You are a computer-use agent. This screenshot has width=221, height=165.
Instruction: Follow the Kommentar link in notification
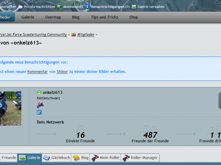click(37, 71)
